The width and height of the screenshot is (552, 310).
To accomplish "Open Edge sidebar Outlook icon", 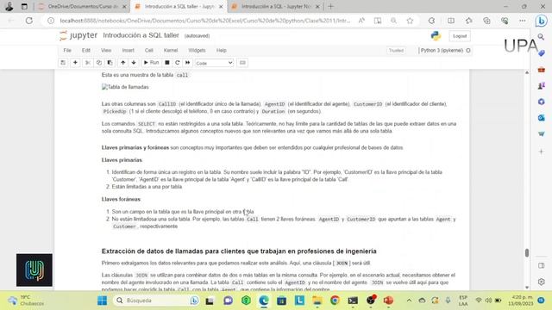I will [x=541, y=118].
